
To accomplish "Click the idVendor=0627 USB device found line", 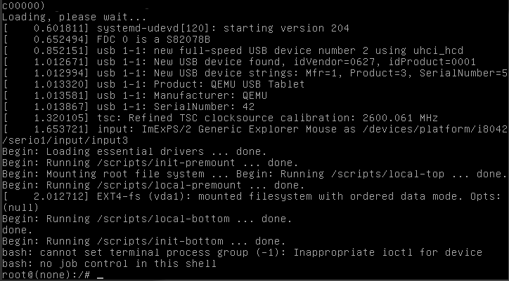I will (x=239, y=62).
